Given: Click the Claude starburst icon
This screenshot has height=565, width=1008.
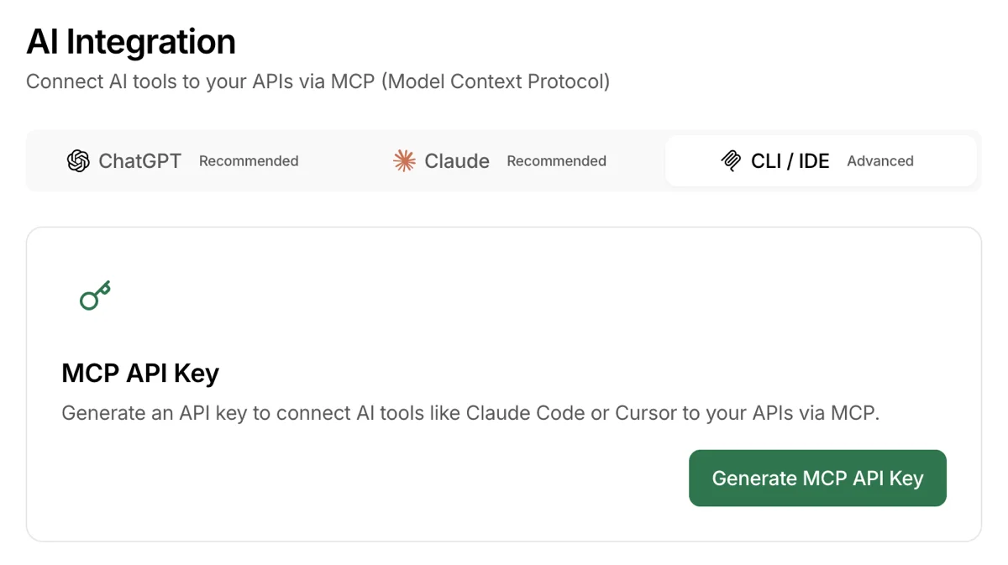Looking at the screenshot, I should point(403,160).
